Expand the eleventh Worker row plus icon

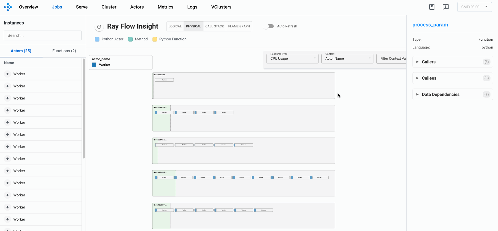point(8,195)
